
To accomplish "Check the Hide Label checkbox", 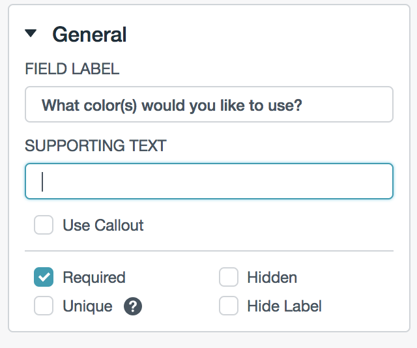I will click(229, 306).
